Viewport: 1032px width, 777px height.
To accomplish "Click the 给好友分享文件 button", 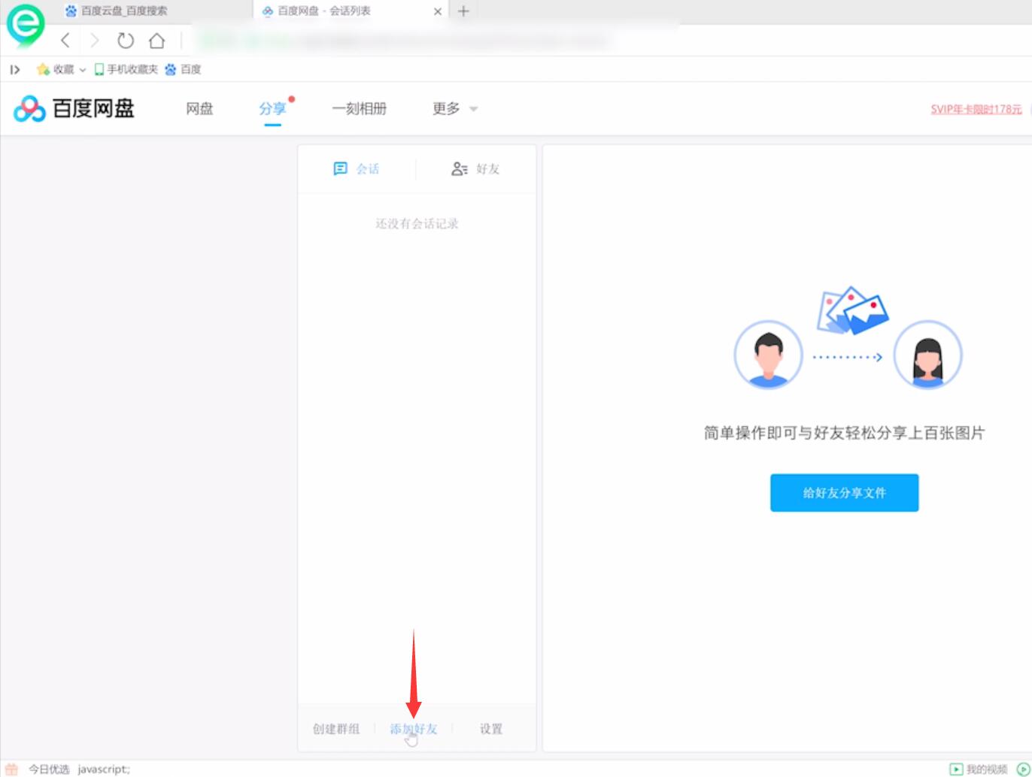I will tap(844, 493).
